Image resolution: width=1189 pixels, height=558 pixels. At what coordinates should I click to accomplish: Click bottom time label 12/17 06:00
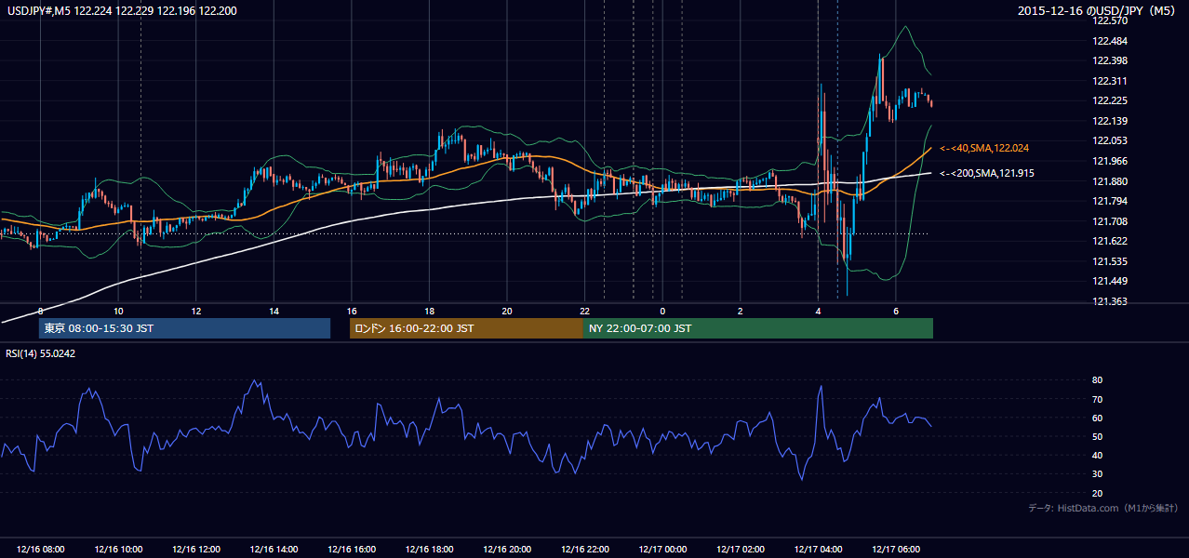(x=894, y=550)
